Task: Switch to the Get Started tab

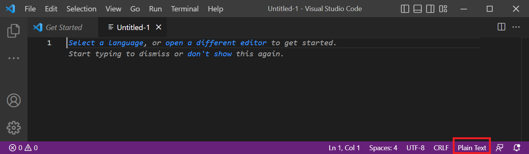Action: 64,27
